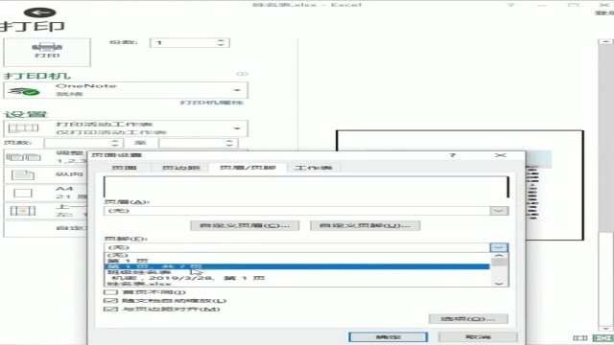Click the zoom to page preview icon

[x=603, y=338]
